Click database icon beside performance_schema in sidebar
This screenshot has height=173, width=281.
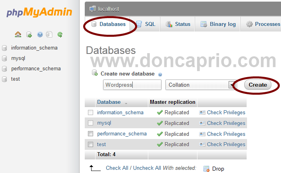(x=4, y=69)
